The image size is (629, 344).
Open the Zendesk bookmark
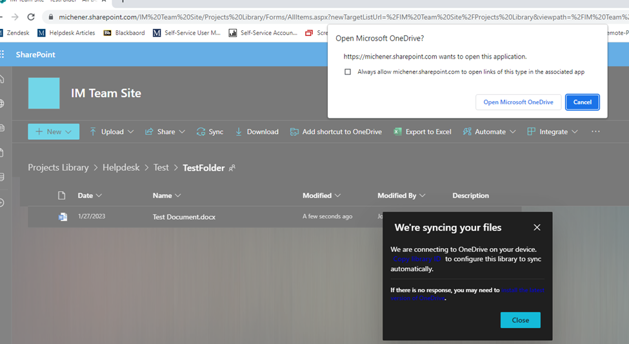[x=15, y=33]
